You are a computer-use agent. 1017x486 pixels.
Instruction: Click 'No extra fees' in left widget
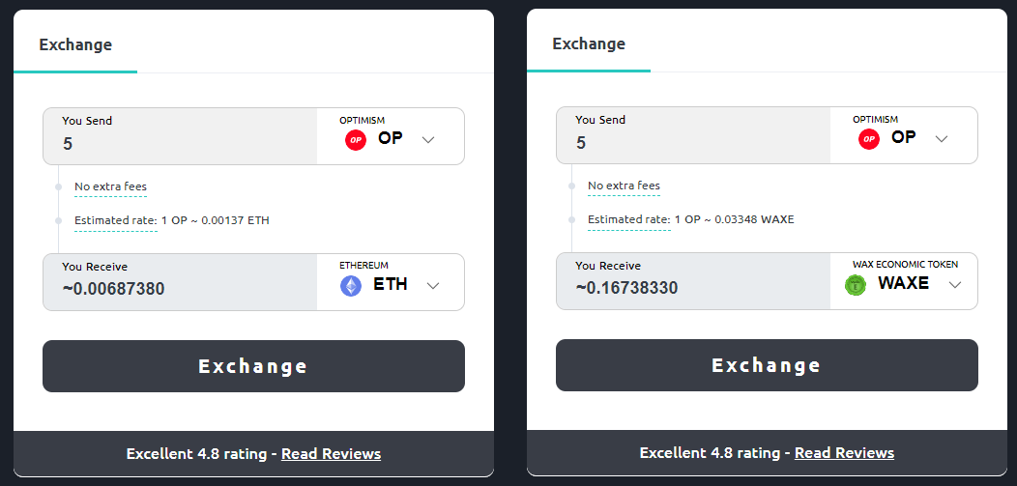coord(111,186)
